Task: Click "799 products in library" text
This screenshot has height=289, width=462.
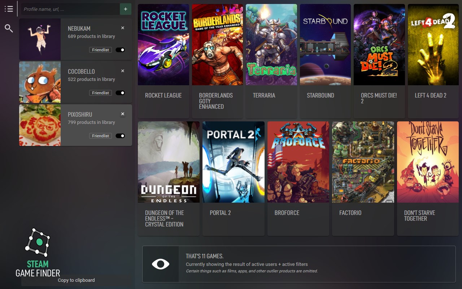Action: (91, 122)
